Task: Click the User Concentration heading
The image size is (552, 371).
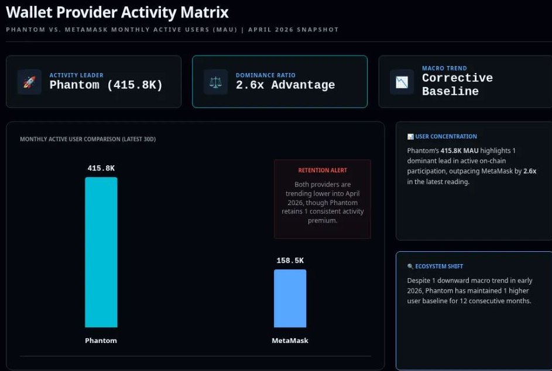Action: coord(446,136)
